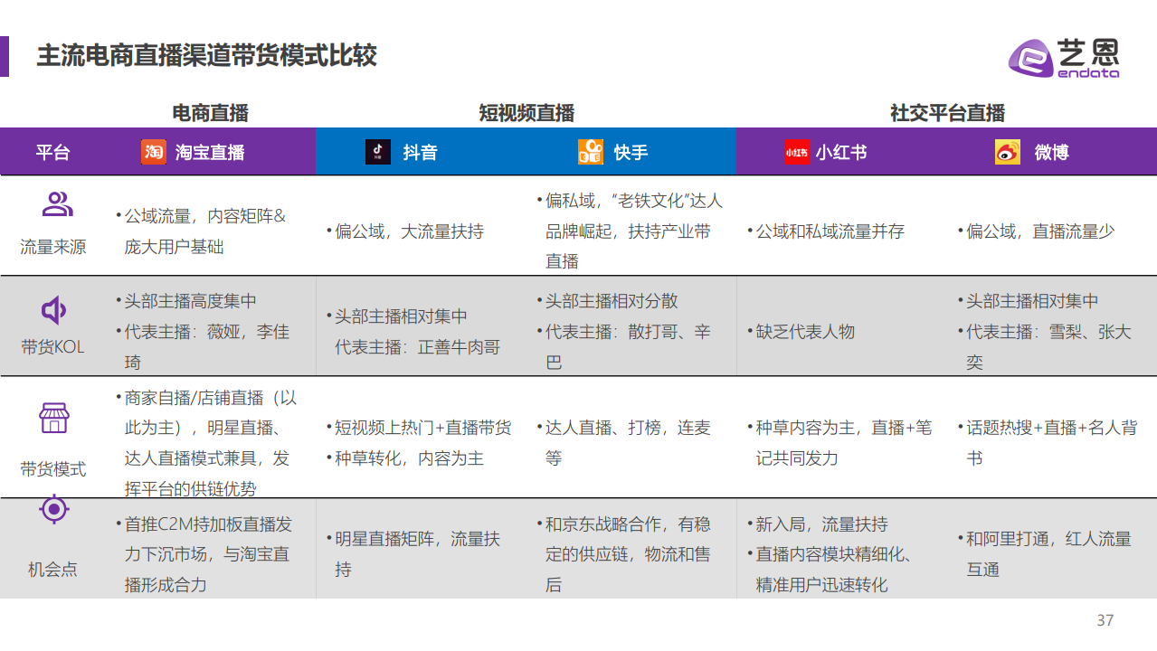The height and width of the screenshot is (651, 1157).
Task: Click the 机会点 target icon
Action: point(54,509)
